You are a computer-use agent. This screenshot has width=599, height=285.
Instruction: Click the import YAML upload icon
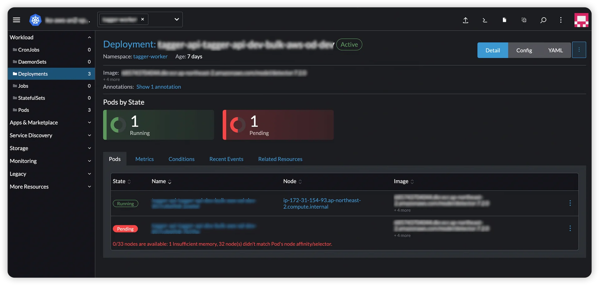(465, 20)
